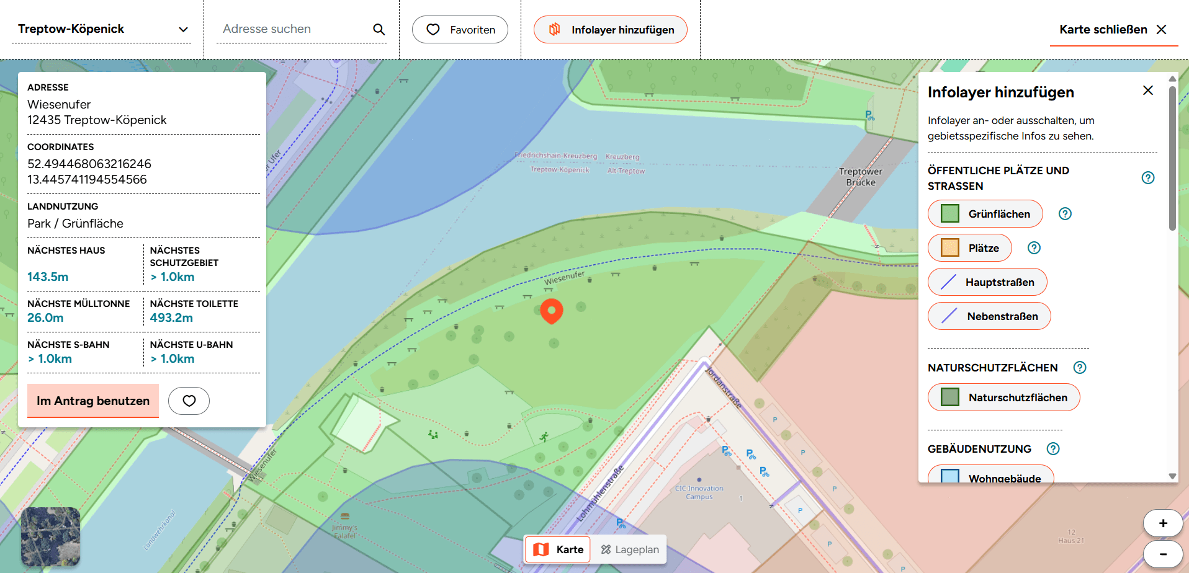Switch to the Lageplan view
This screenshot has width=1189, height=573.
click(629, 549)
